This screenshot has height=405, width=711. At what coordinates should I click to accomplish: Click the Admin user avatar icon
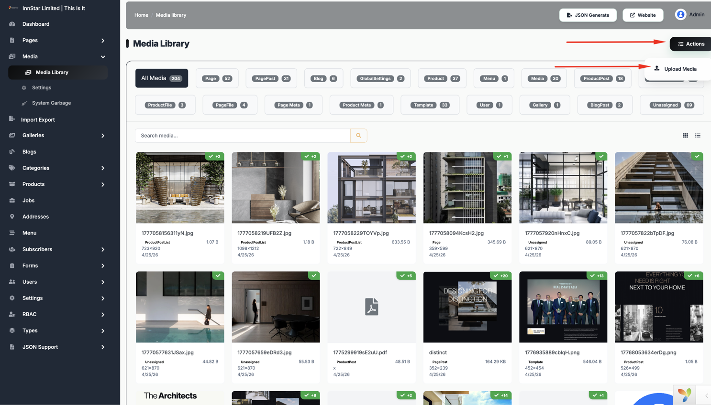(x=680, y=15)
